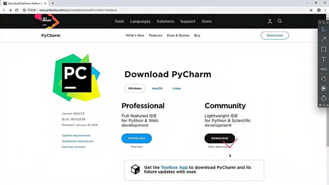Select the Windows platform option
Screen dimensions: 329x185
tap(135, 88)
